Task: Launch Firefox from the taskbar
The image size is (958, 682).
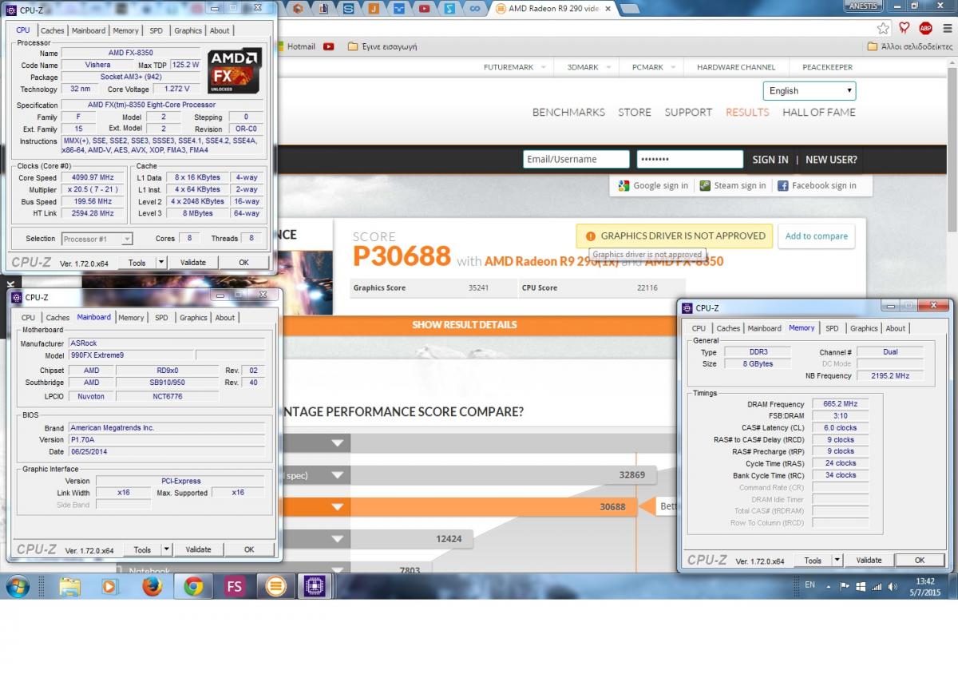Action: (152, 587)
